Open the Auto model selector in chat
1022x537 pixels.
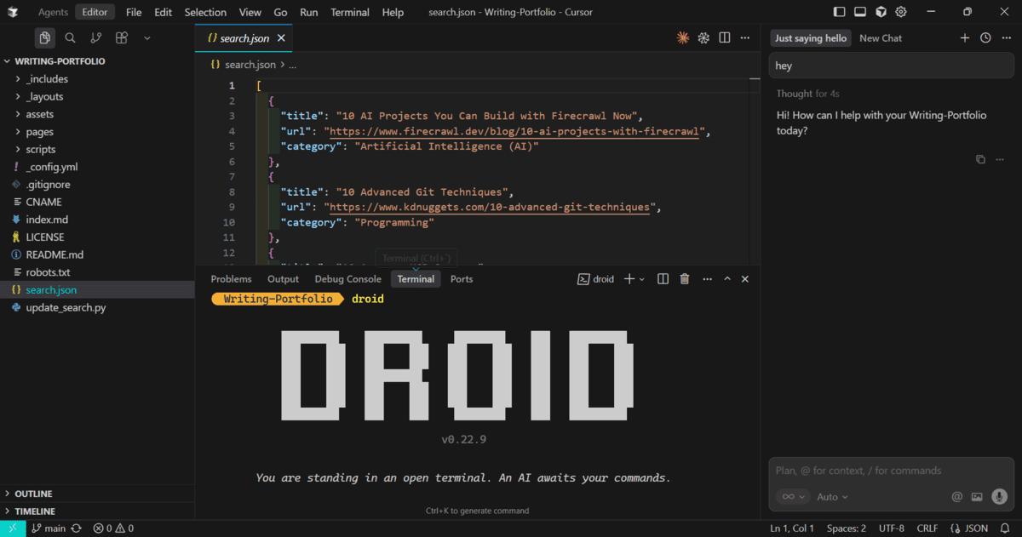831,496
